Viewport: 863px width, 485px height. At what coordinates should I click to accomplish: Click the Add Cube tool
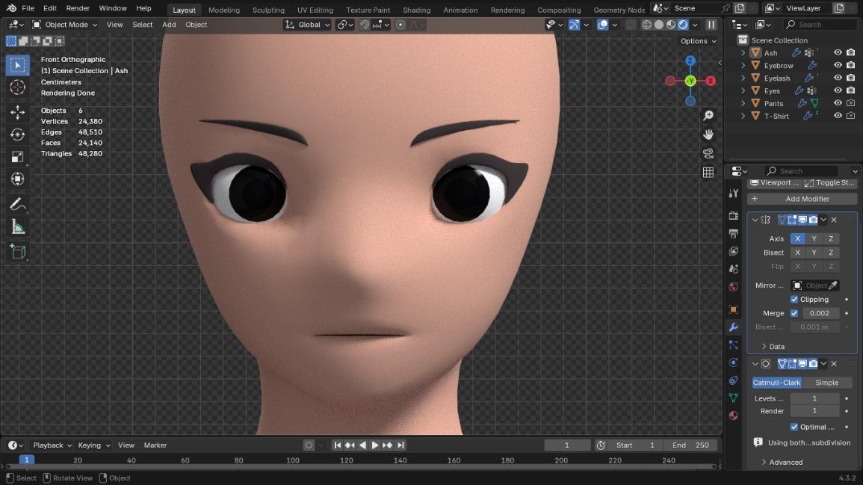pyautogui.click(x=18, y=252)
